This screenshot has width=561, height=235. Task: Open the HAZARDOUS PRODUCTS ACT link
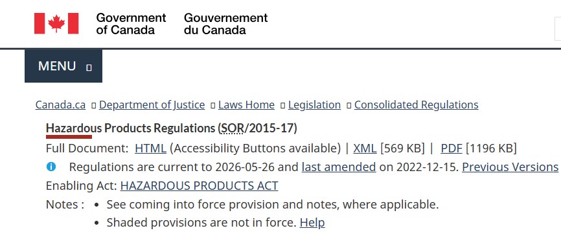pos(200,186)
